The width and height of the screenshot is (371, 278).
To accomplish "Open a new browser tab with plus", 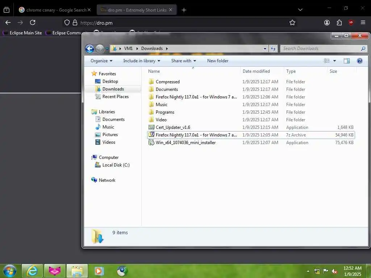I will (x=184, y=10).
